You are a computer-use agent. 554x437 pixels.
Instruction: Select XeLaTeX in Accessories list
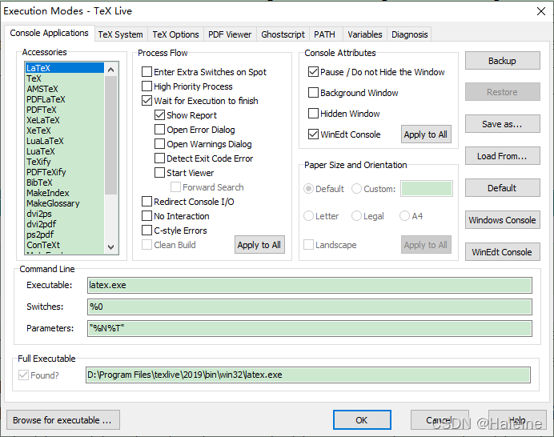pyautogui.click(x=65, y=120)
